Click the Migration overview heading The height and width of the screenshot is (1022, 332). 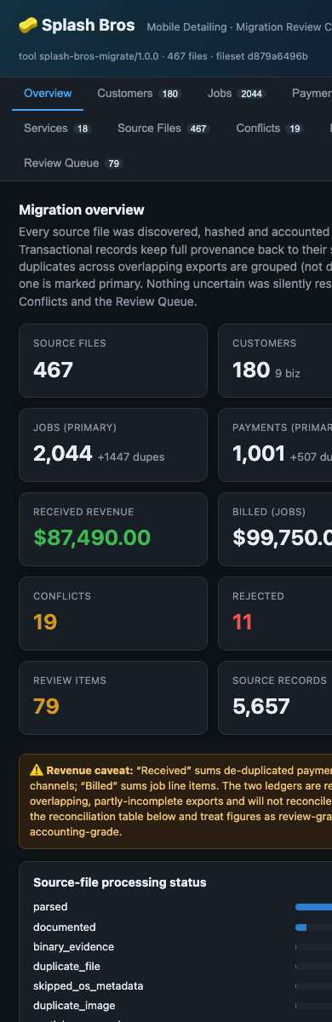coord(82,210)
